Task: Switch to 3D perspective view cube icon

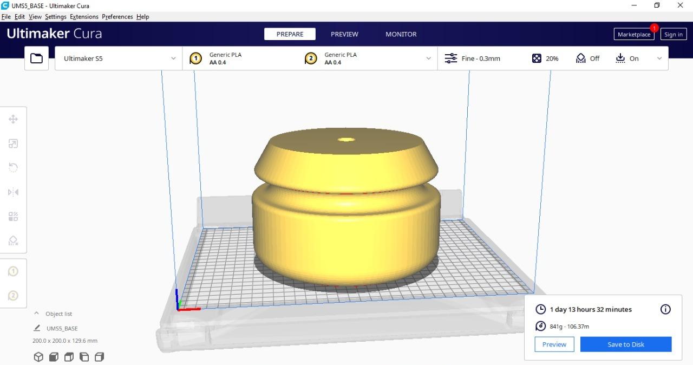Action: click(x=38, y=357)
